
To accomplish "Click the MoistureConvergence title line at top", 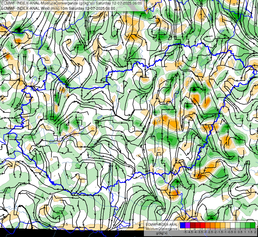I will point(71,3).
